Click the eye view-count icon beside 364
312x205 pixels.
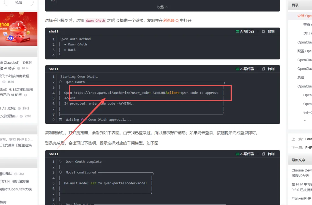click(16, 174)
